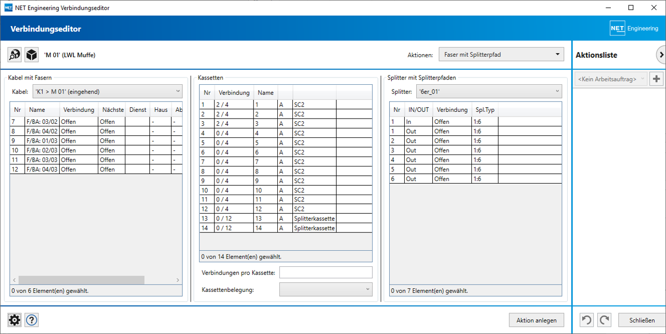Image resolution: width=666 pixels, height=334 pixels.
Task: Minimize the Verbindungseditor window
Action: click(x=607, y=8)
